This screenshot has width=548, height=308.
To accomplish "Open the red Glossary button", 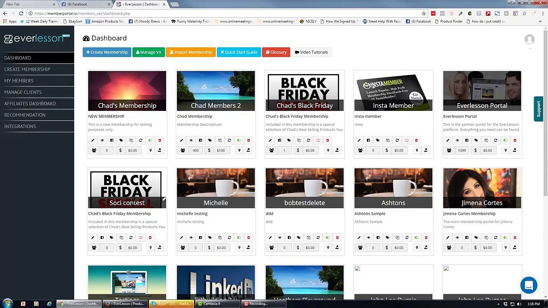I will coord(276,52).
